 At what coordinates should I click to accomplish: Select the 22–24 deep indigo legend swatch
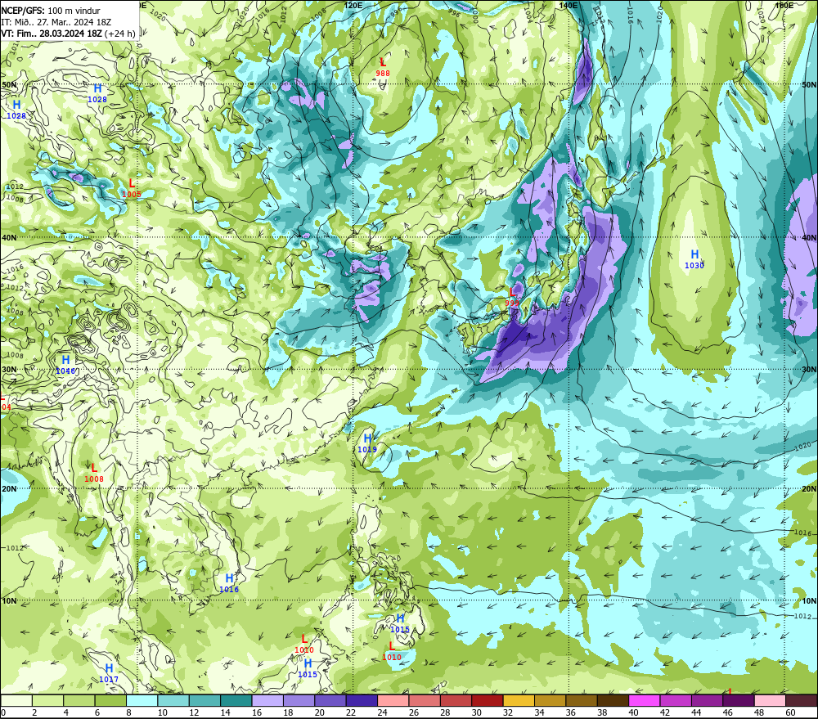(362, 700)
